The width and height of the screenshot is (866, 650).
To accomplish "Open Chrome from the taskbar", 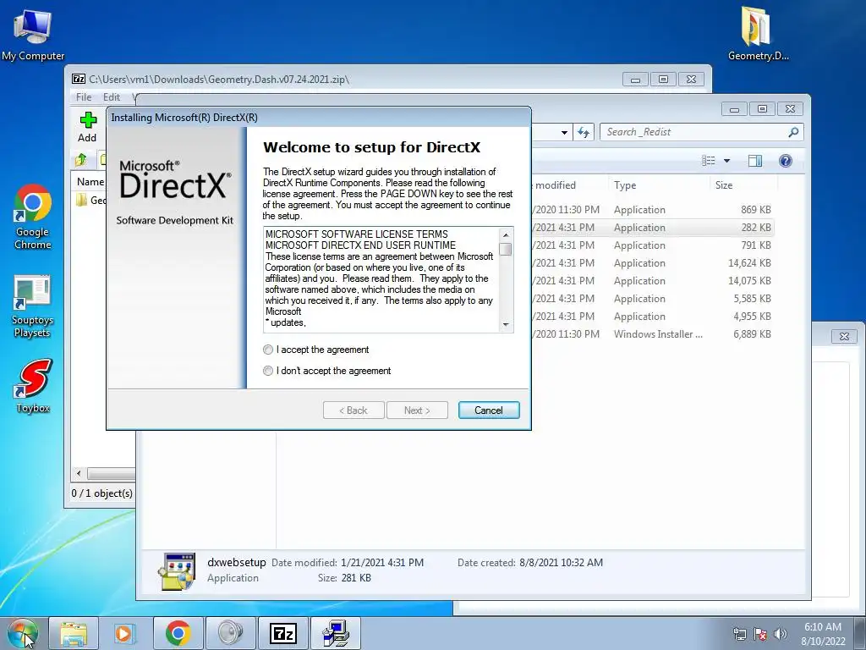I will coord(178,633).
